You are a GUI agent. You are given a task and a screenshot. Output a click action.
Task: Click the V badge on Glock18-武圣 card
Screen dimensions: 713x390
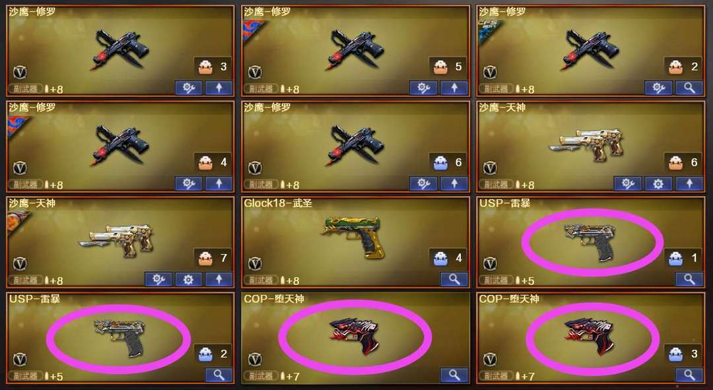tap(255, 264)
